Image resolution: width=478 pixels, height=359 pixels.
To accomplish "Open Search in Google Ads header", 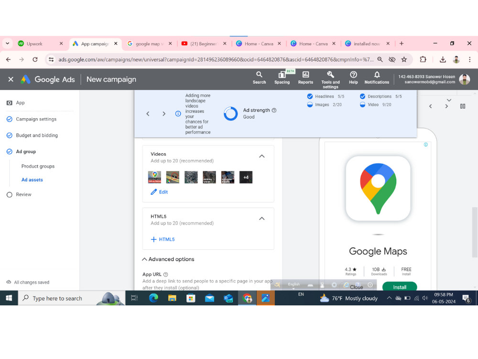I will click(x=259, y=78).
